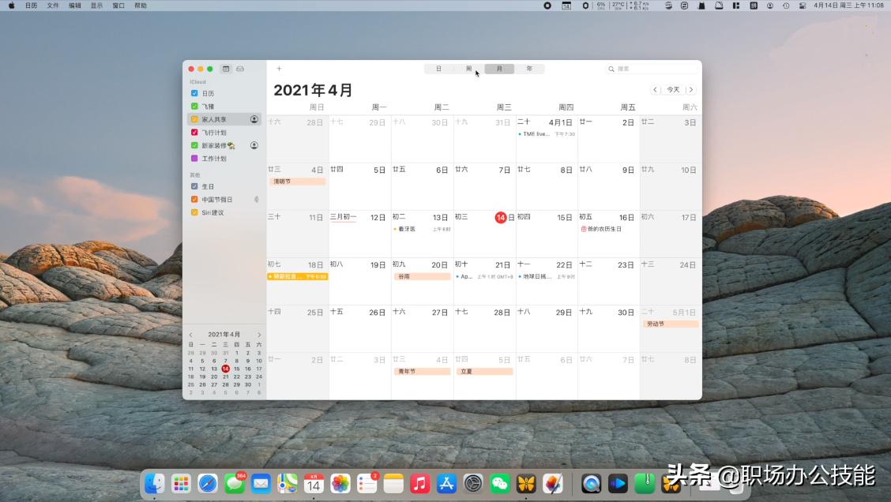
Task: Click the plus icon to add event
Action: click(279, 69)
